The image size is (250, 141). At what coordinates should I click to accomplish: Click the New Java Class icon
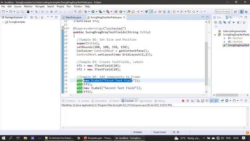[121, 11]
